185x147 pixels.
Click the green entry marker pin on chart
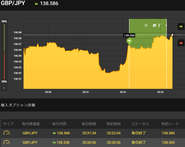pos(129,41)
